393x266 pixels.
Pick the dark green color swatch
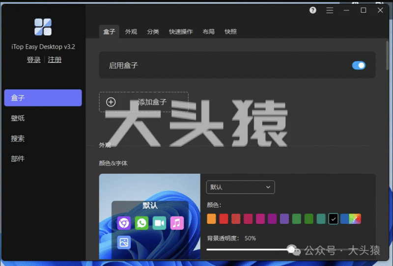coord(309,219)
